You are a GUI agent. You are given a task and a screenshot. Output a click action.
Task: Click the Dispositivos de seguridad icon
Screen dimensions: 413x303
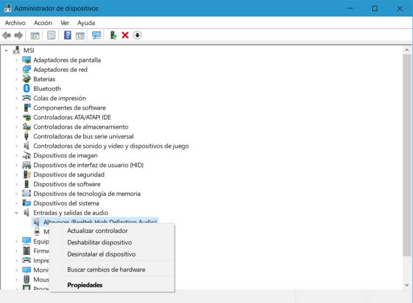point(27,174)
